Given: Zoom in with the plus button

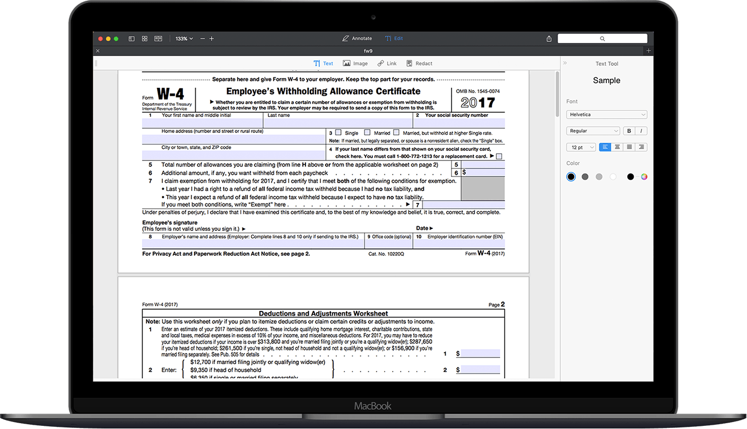Looking at the screenshot, I should click(212, 39).
